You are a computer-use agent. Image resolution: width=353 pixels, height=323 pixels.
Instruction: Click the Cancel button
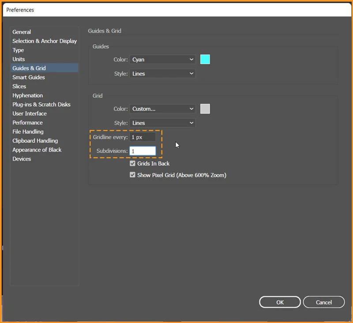324,302
